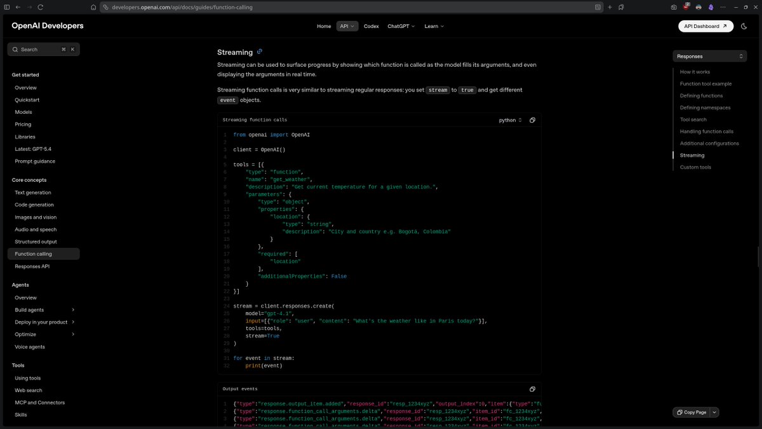Open the Pricing sidebar page
Viewport: 762px width, 429px height.
[x=23, y=125]
